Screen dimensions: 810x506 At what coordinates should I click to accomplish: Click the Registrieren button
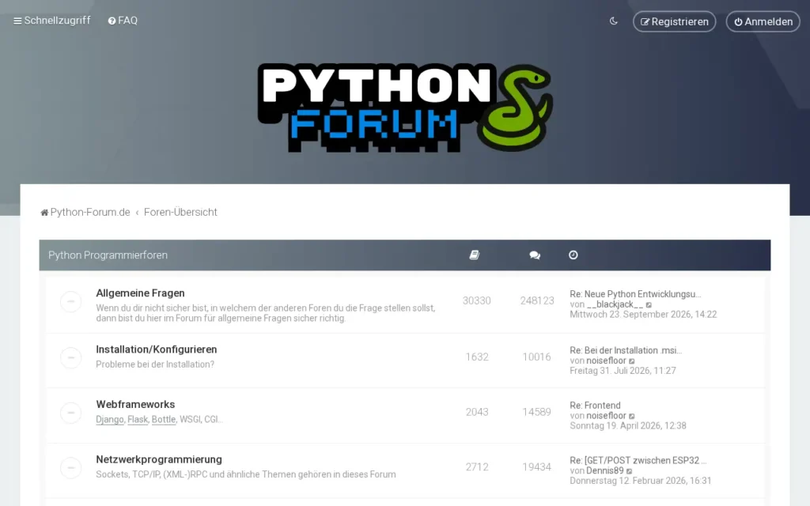click(674, 21)
